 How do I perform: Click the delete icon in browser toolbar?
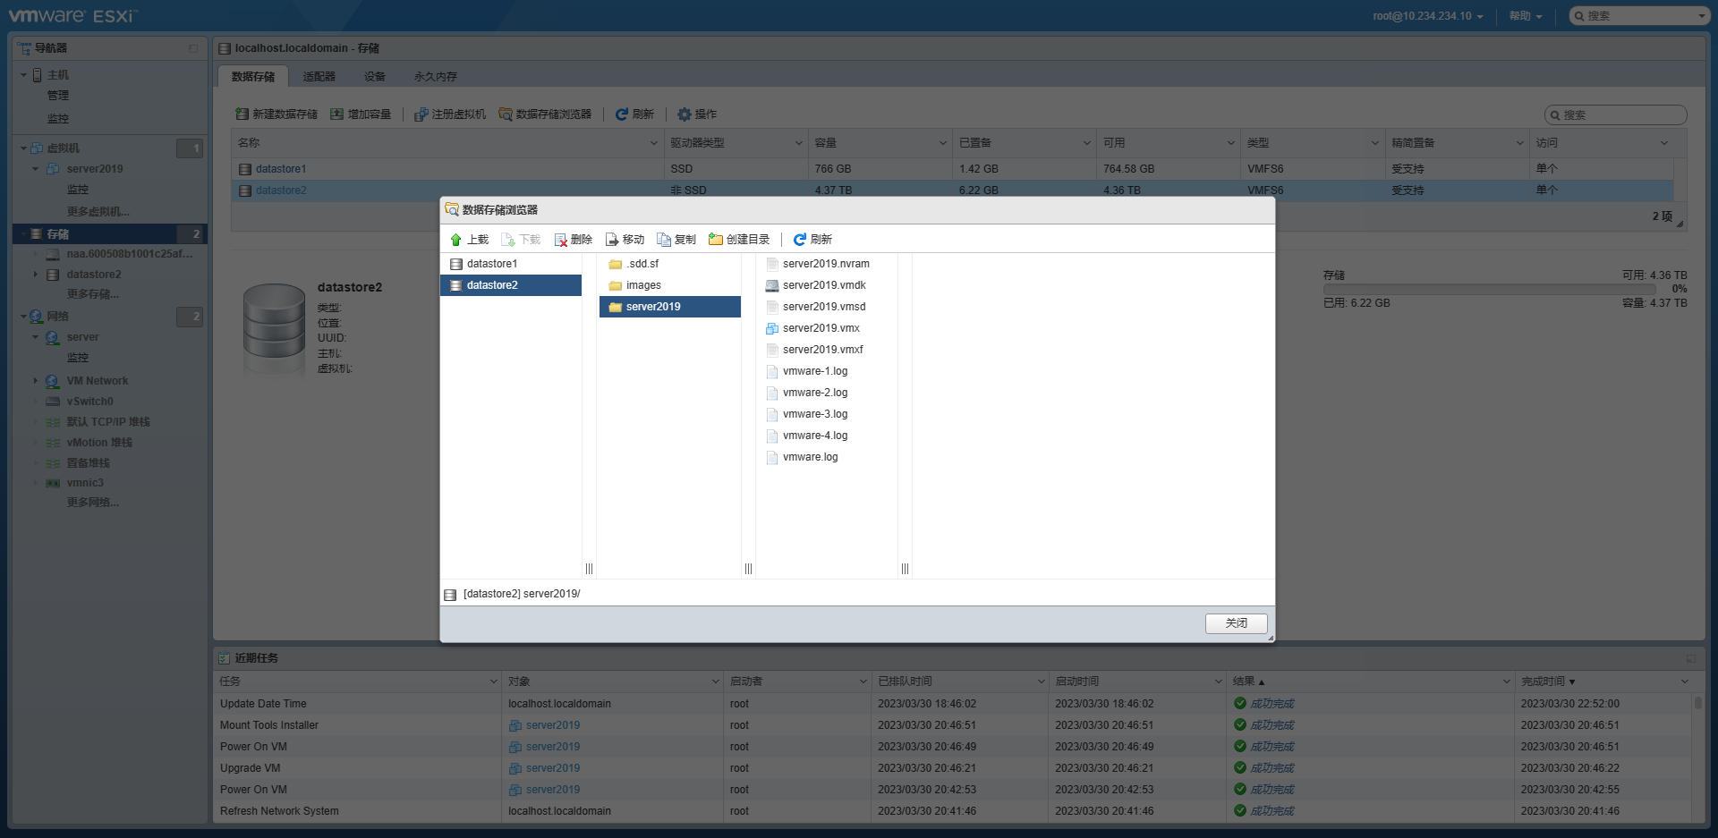(x=561, y=240)
